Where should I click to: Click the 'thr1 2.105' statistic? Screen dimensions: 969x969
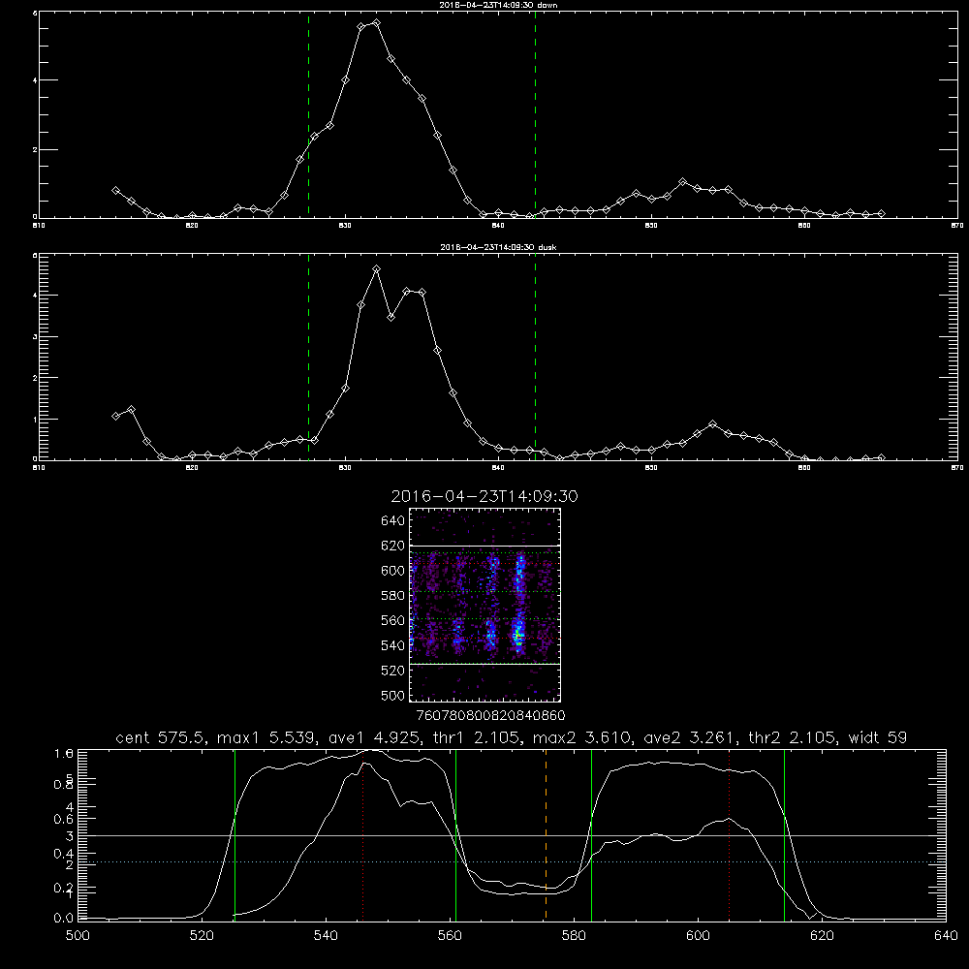pyautogui.click(x=477, y=737)
